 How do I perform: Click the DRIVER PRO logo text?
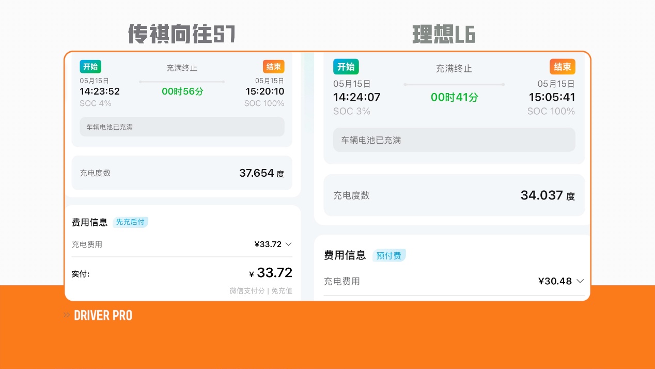(103, 315)
